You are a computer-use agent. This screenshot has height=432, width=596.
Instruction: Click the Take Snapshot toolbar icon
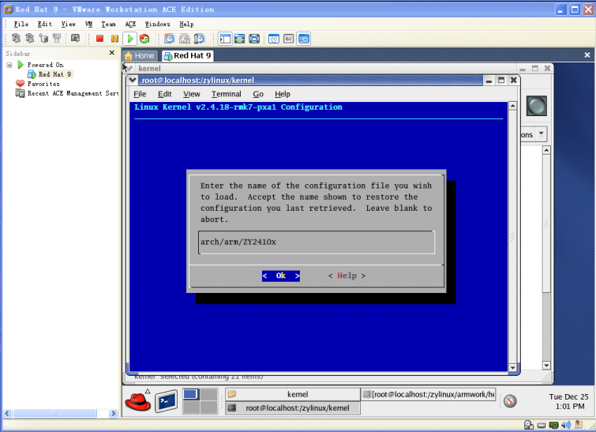(x=170, y=38)
